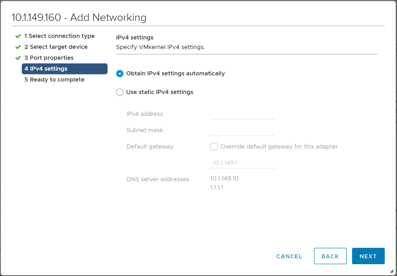The height and width of the screenshot is (276, 397).
Task: Click the NEXT button
Action: (368, 256)
